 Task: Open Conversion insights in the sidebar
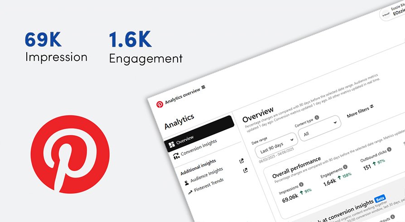tap(198, 148)
